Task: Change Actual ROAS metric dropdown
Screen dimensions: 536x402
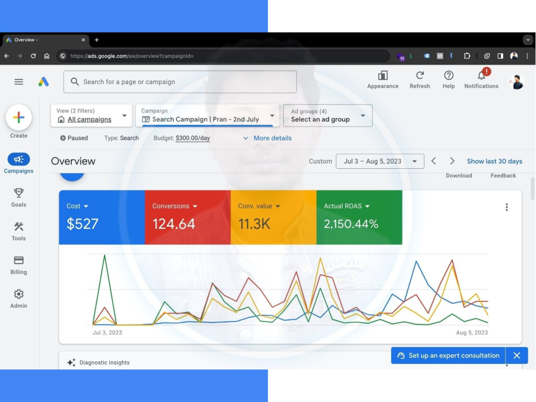Action: [347, 206]
